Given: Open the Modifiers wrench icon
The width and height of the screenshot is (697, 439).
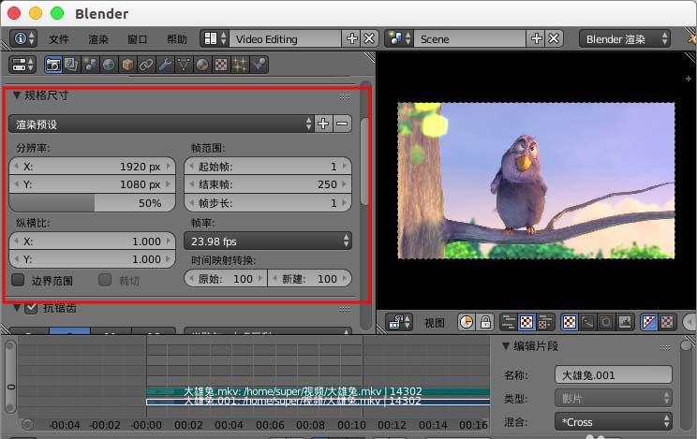Looking at the screenshot, I should click(165, 65).
